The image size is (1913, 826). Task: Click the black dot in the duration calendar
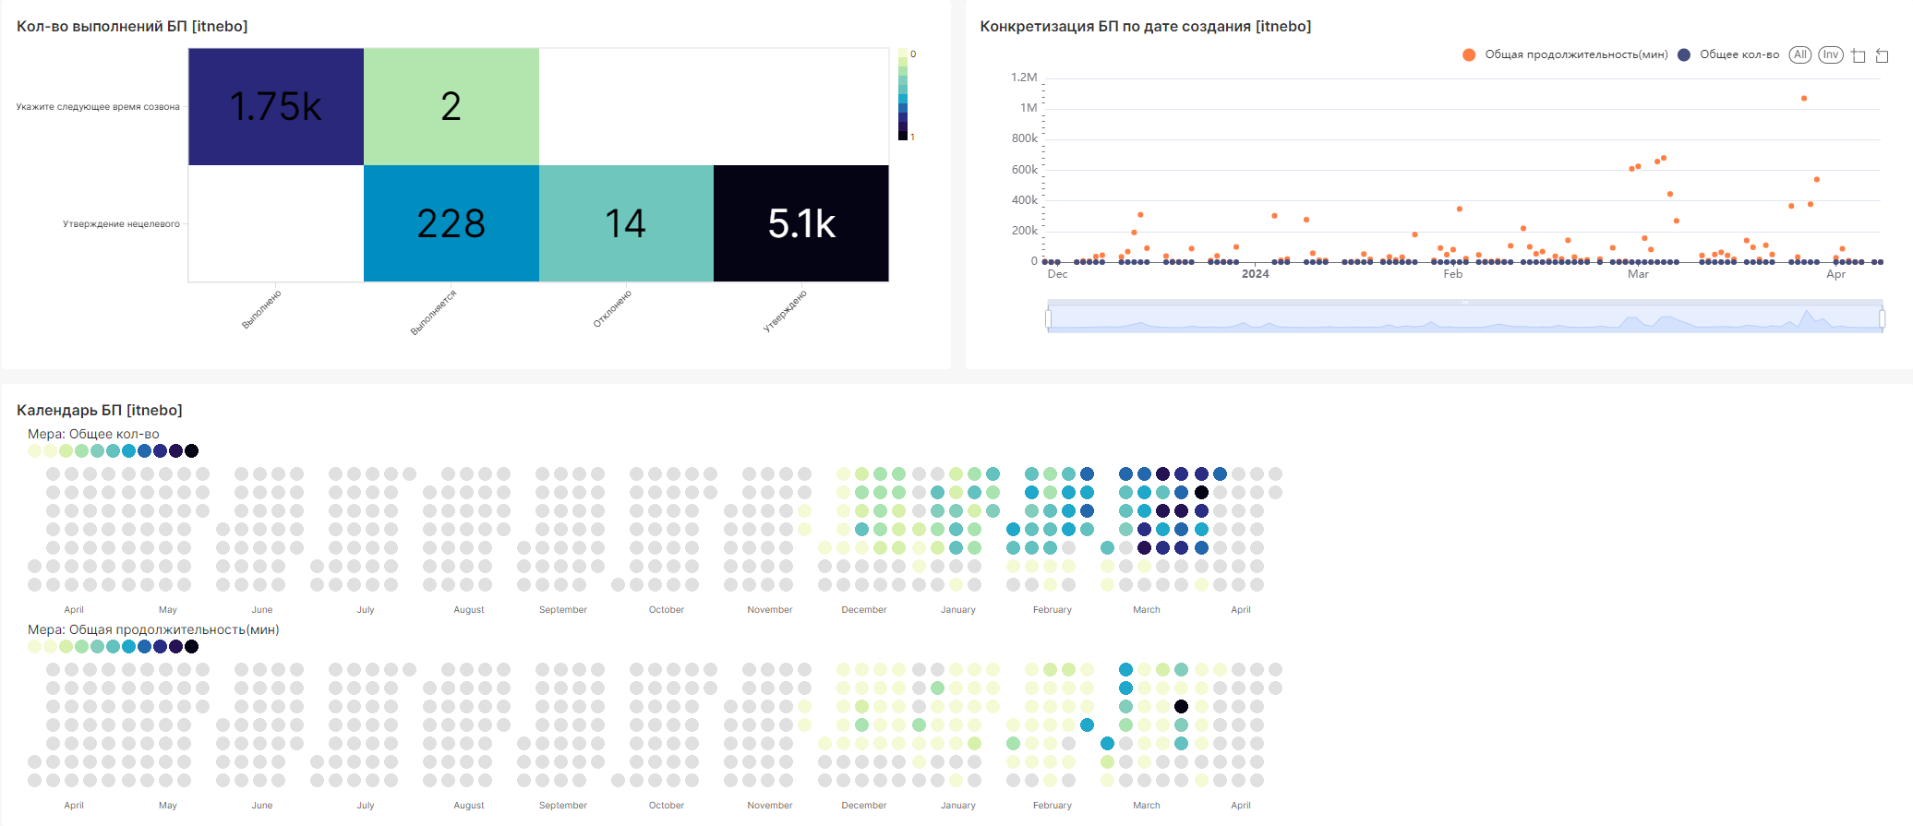[x=1182, y=707]
